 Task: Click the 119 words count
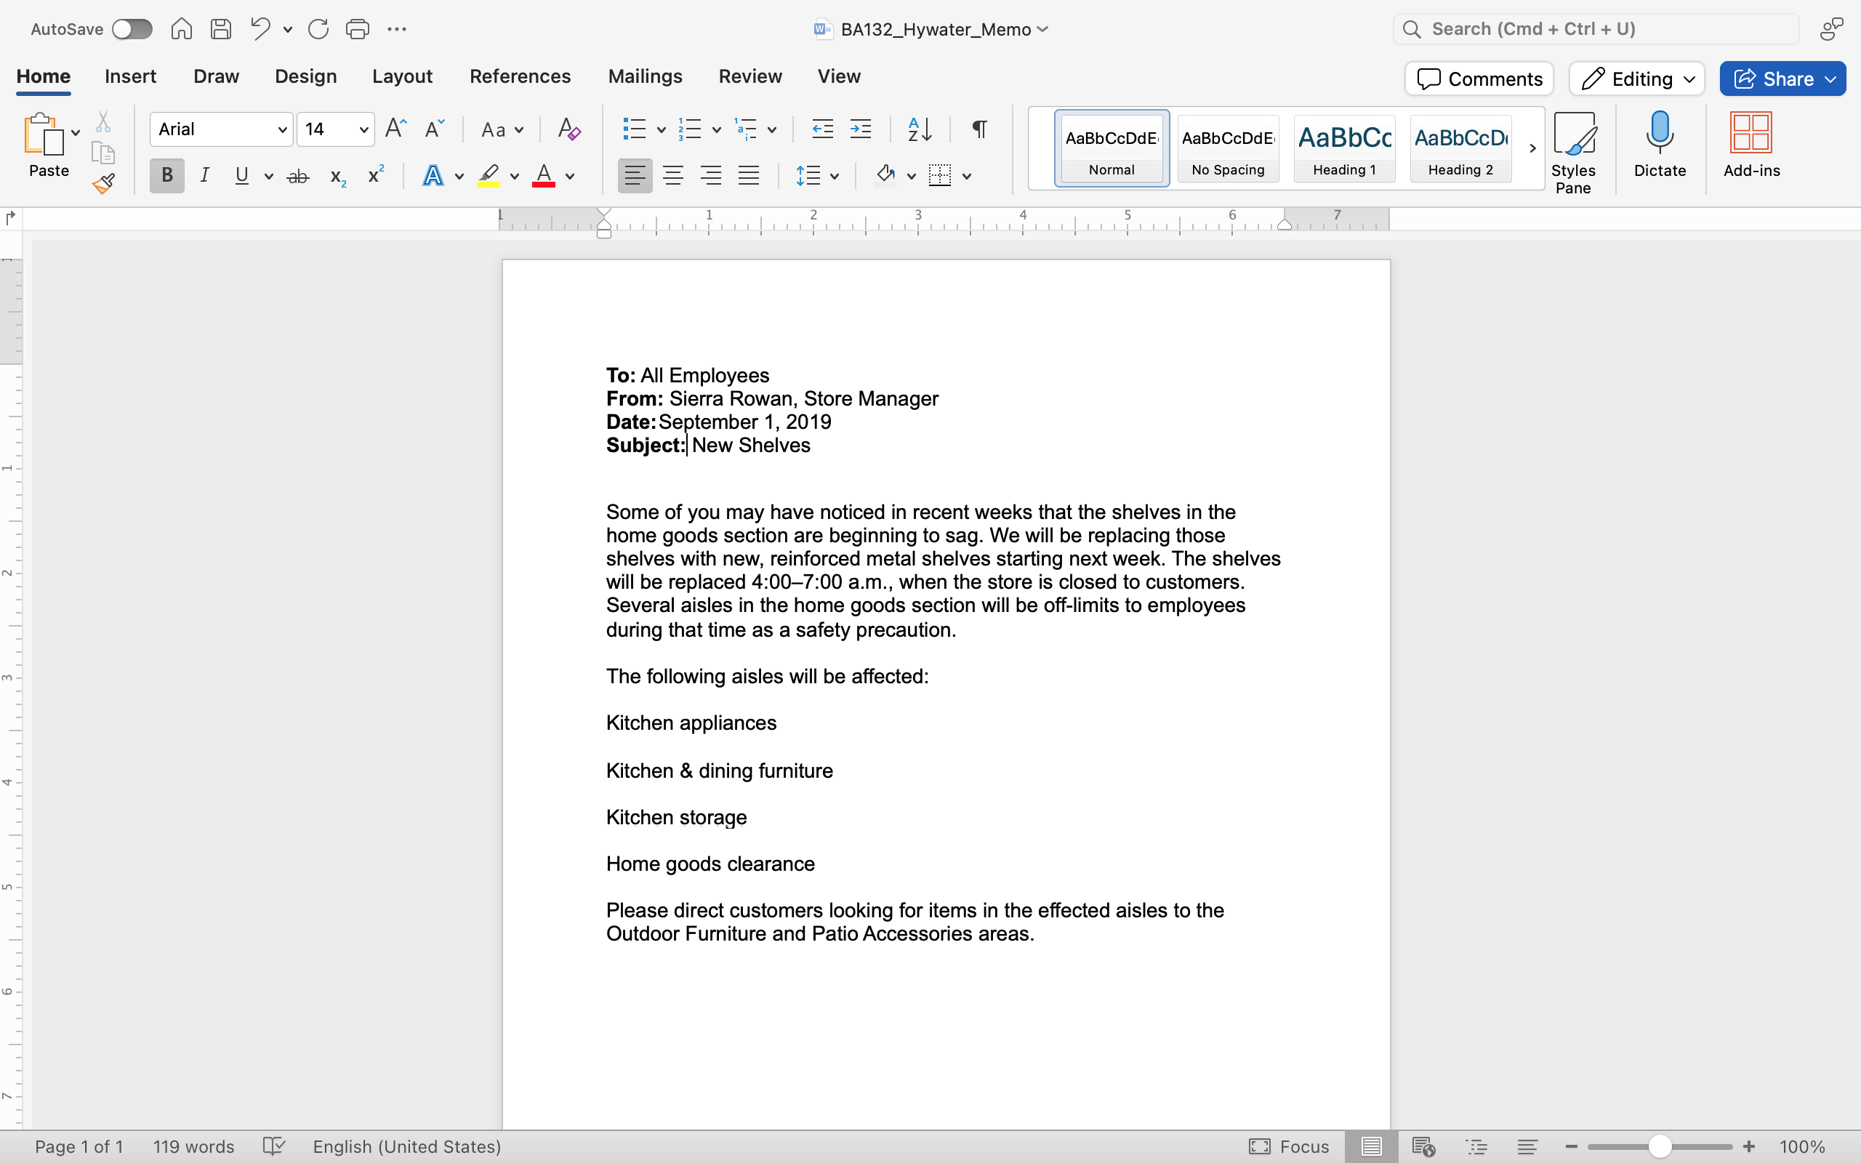[193, 1146]
